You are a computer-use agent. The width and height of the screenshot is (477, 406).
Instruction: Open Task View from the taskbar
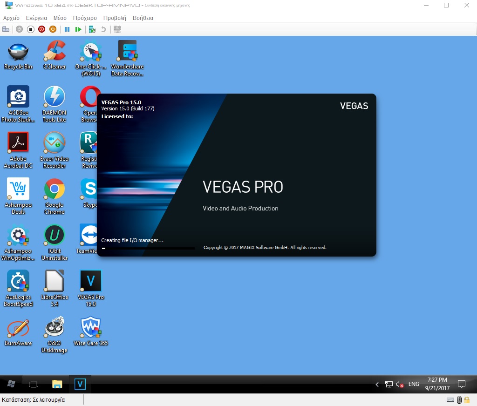click(x=34, y=384)
